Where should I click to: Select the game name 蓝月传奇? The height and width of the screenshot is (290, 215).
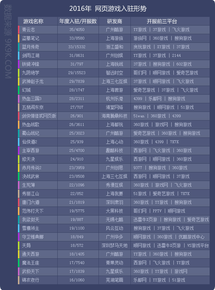click(x=30, y=47)
